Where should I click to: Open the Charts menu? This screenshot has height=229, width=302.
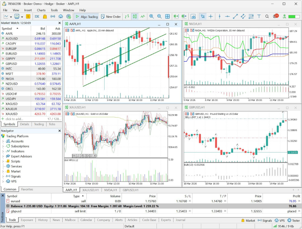pos(41,10)
